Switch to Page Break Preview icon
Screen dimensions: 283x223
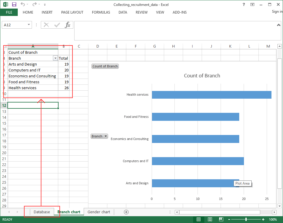point(221,219)
